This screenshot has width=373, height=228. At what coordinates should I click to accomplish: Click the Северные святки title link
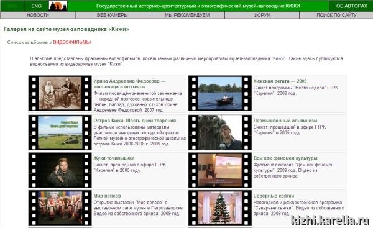point(274,196)
